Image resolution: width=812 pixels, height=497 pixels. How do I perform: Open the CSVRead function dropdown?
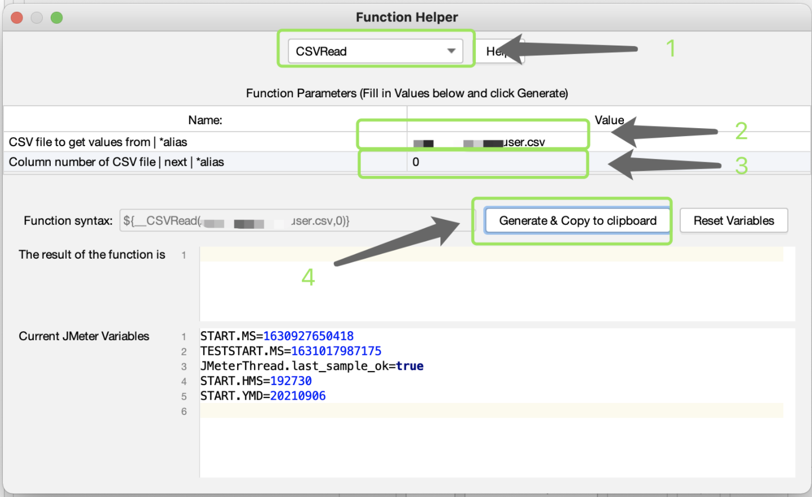tap(376, 51)
